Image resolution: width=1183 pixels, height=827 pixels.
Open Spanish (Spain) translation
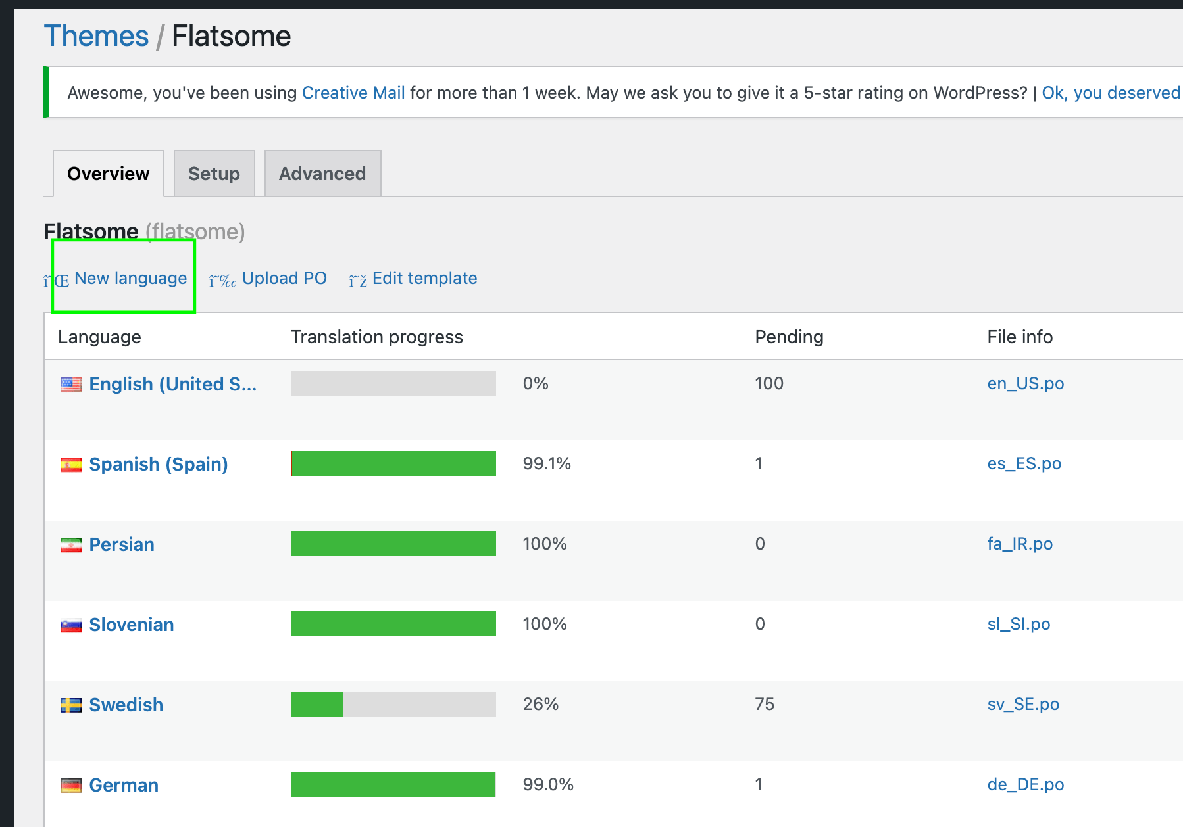click(x=159, y=464)
